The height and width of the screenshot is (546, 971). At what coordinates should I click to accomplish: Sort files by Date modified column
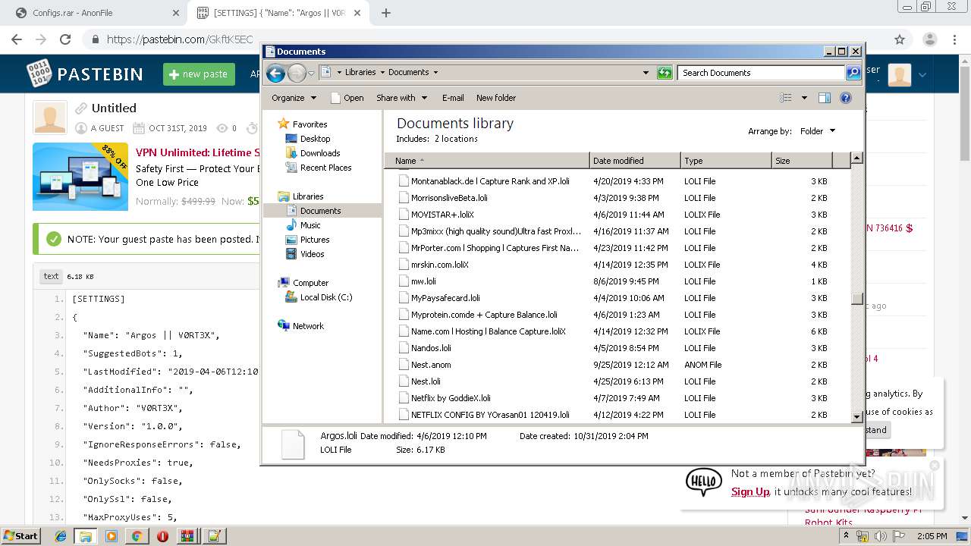[x=635, y=161]
